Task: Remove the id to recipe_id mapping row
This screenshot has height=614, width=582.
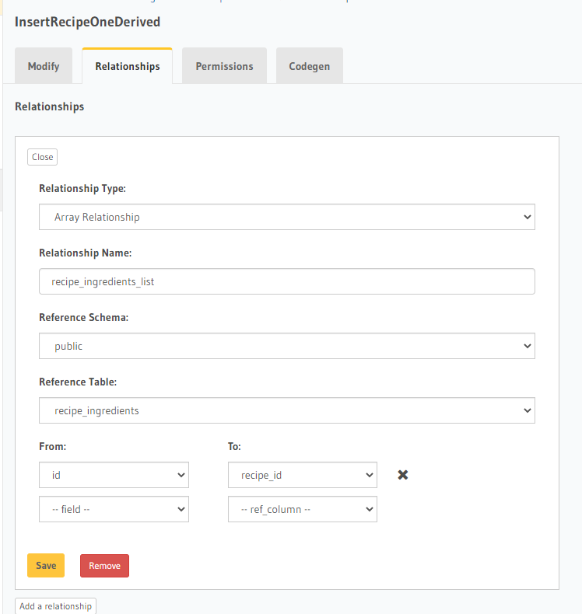Action: (402, 475)
